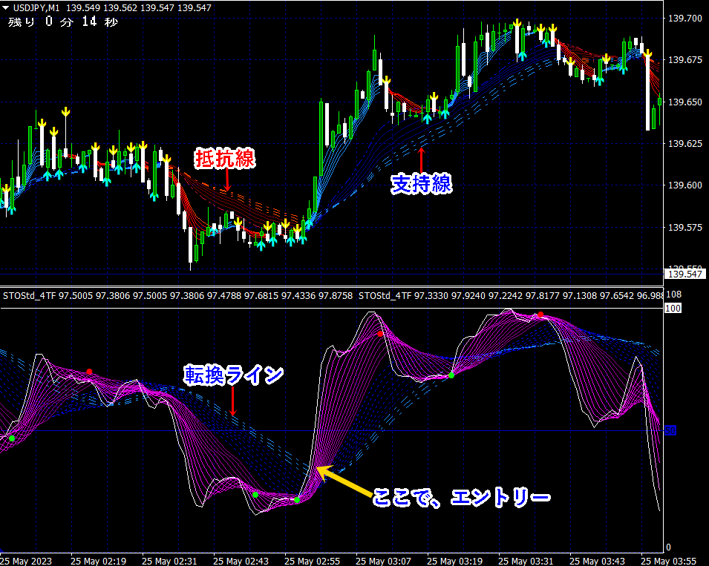Image resolution: width=709 pixels, height=566 pixels.
Task: Open chart menu triangle beside USDJPY,M1
Action: coord(5,7)
